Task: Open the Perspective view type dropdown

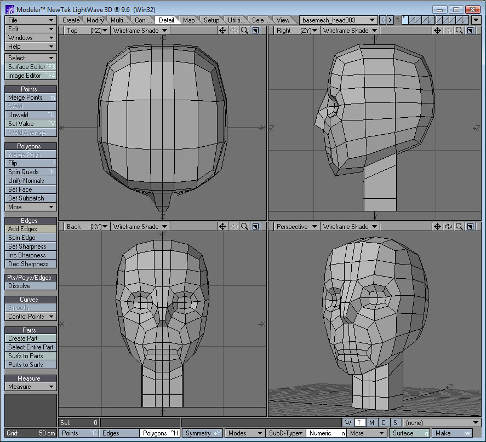Action: [296, 226]
